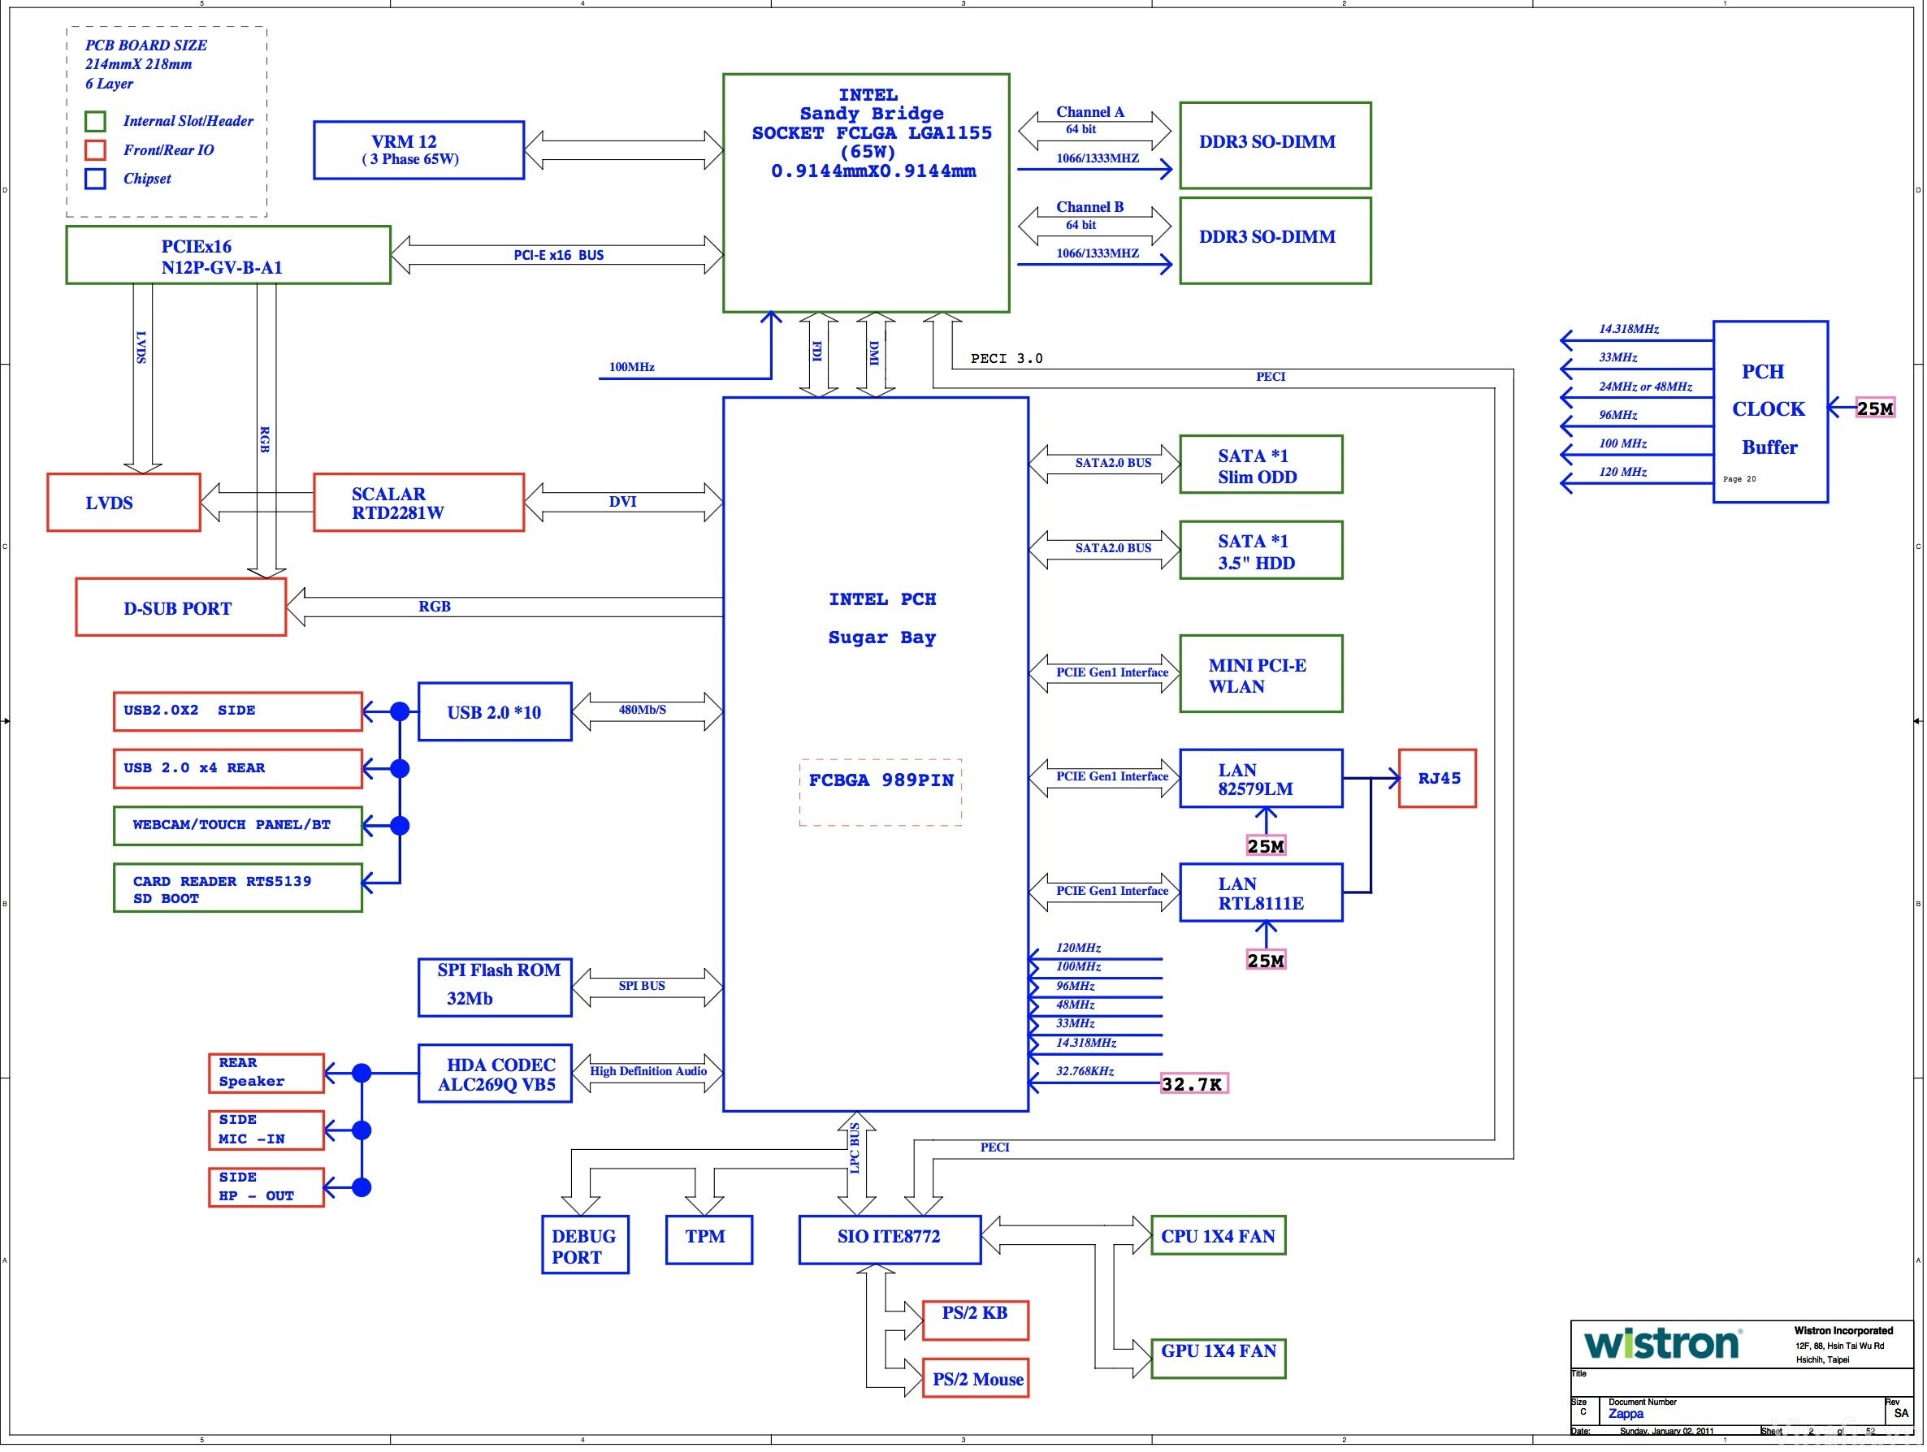Select the PCIEx16 N12P-GV-B-A1 block
Viewport: 1927px width, 1452px height.
(x=228, y=255)
